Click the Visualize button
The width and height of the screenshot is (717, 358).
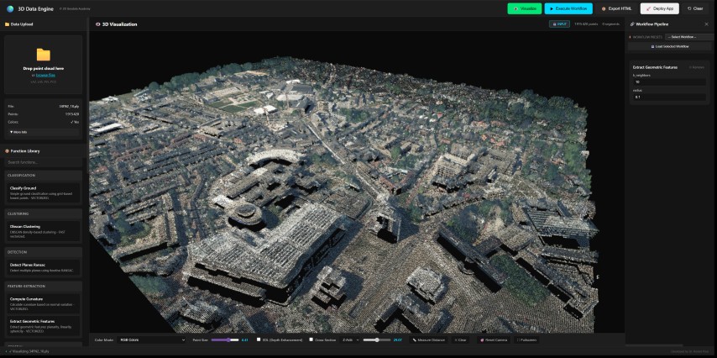[x=524, y=8]
